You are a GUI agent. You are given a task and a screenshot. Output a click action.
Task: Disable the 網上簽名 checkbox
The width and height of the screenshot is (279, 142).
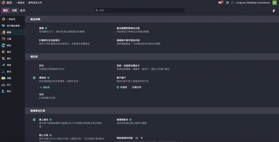pyautogui.click(x=34, y=120)
